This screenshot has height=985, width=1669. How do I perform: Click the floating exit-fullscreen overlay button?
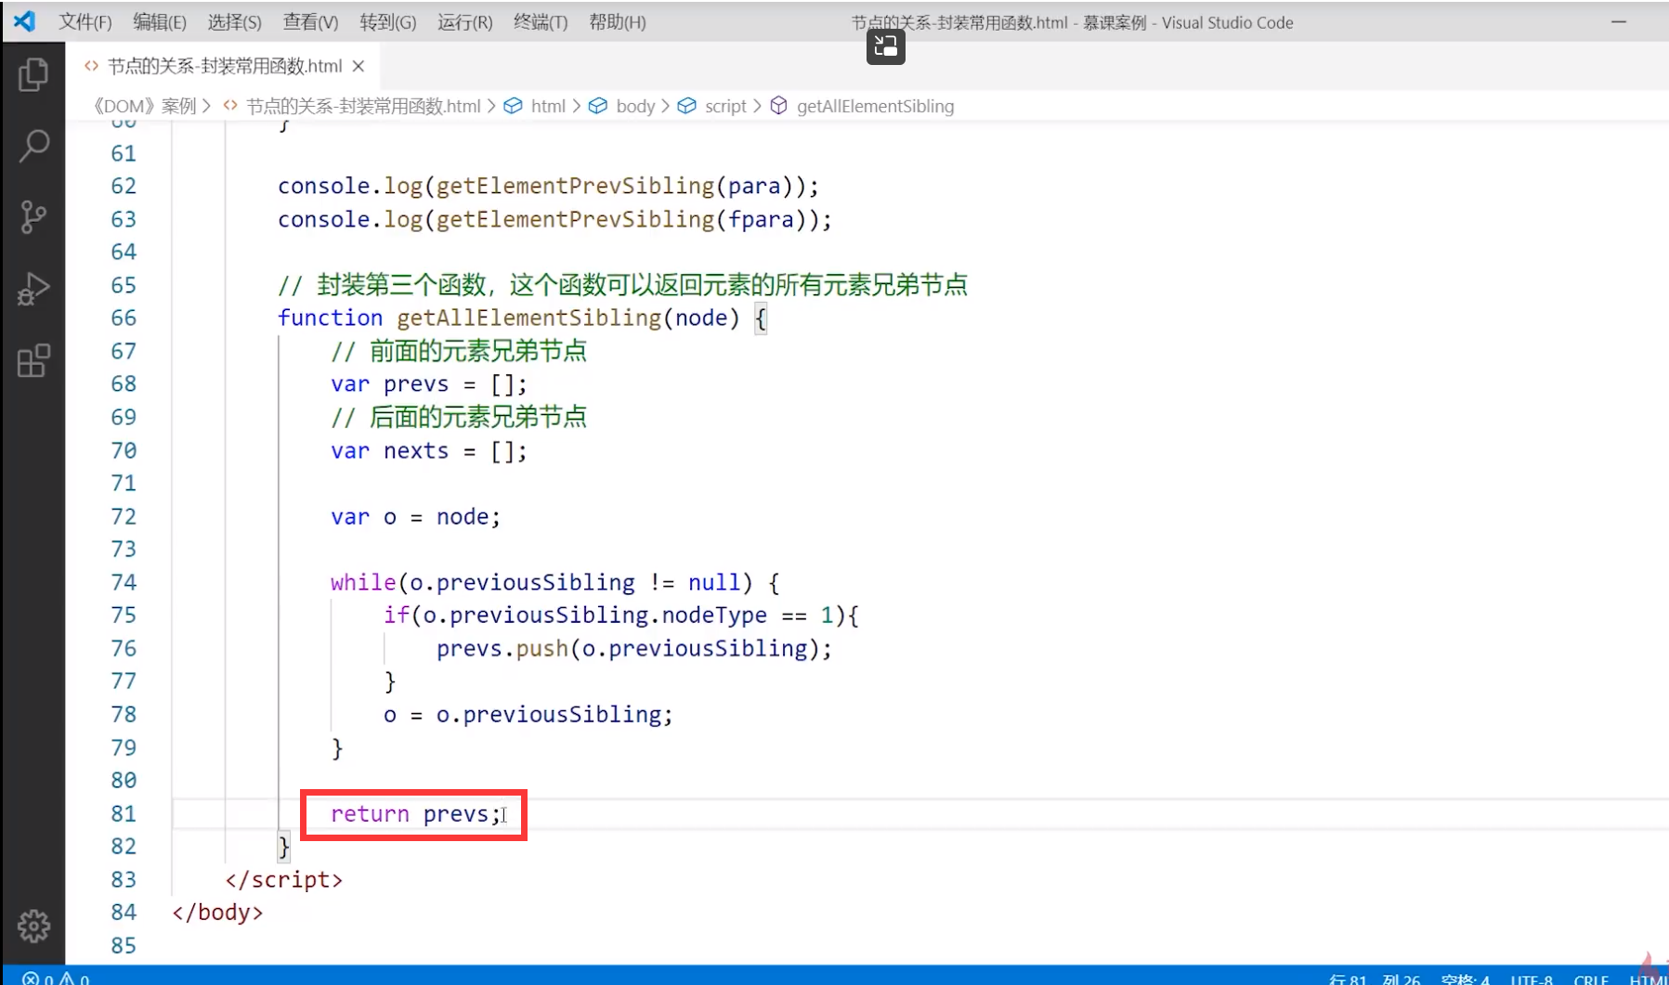click(x=885, y=46)
